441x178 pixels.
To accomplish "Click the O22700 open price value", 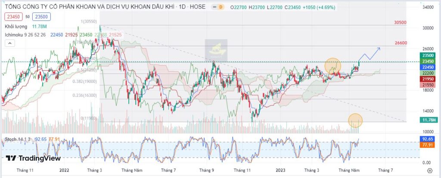I will pyautogui.click(x=239, y=7).
